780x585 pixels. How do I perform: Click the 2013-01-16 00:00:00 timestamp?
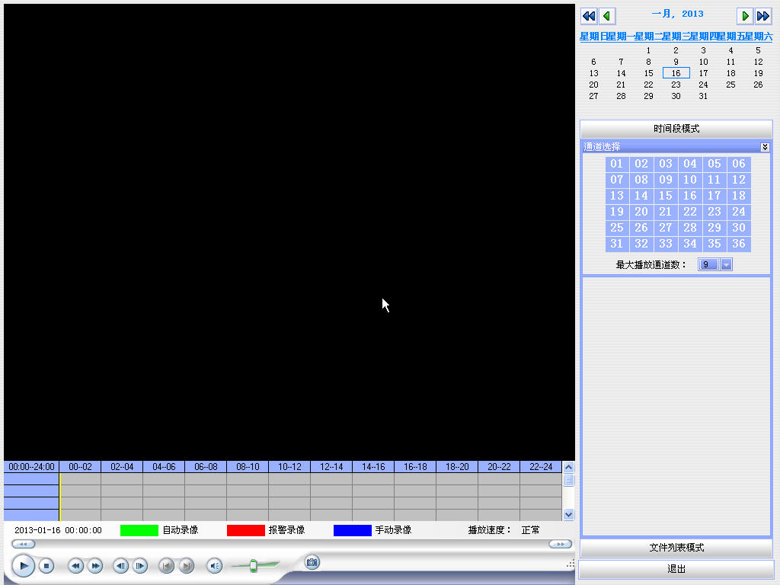(x=58, y=530)
